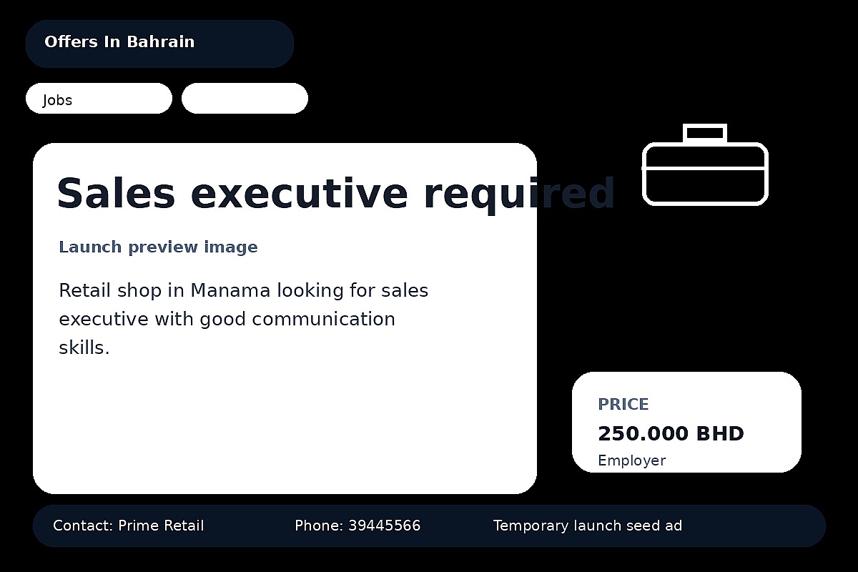The height and width of the screenshot is (572, 858).
Task: Click the Contact: Prime Retail entry
Action: coord(127,526)
